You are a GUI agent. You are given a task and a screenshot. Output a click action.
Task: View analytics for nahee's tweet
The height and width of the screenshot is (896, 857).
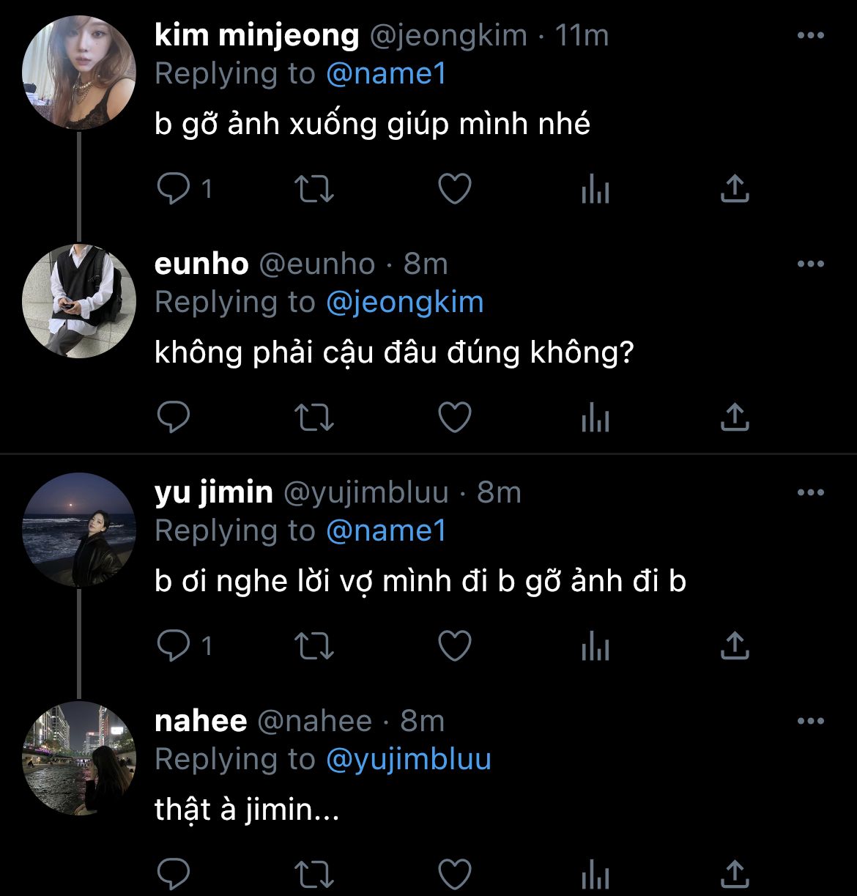tap(595, 874)
